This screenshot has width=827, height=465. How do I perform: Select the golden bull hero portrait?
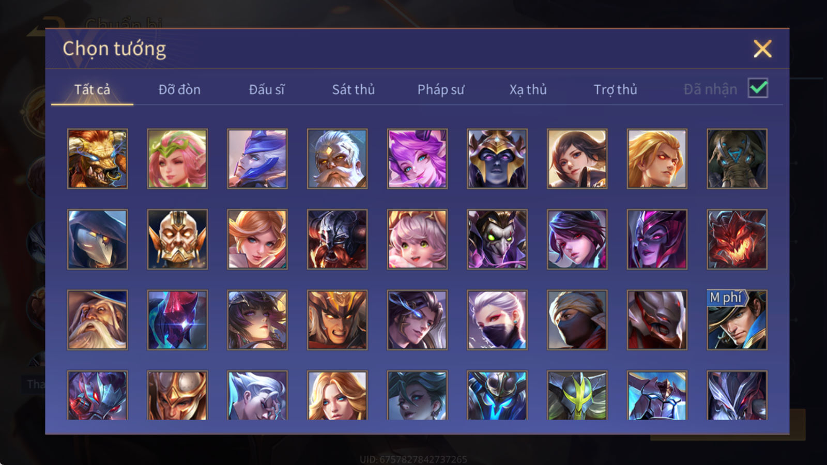[x=97, y=159]
